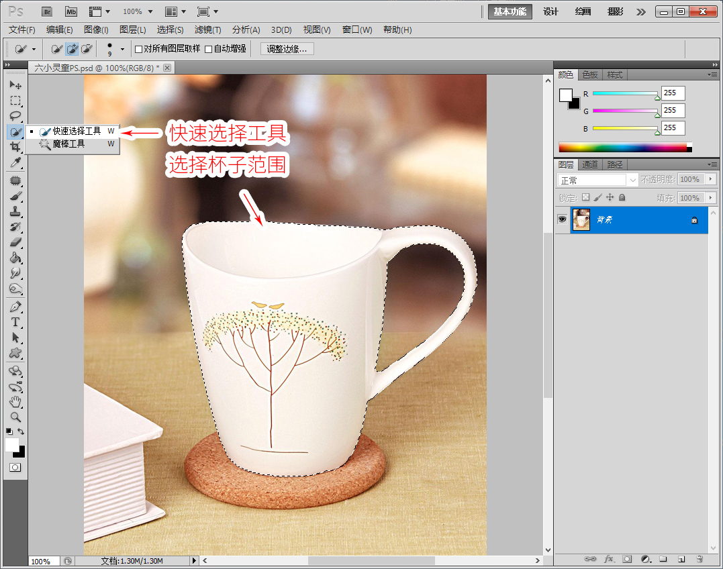Switch to 设计 workspace

pyautogui.click(x=550, y=12)
